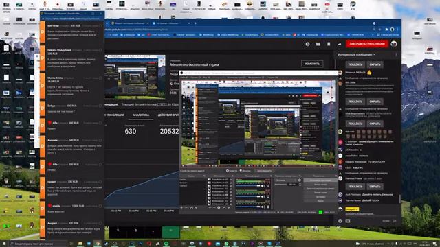The width and height of the screenshot is (440, 247).
Task: Add a source with plus in Sources panel
Action: coord(210,207)
